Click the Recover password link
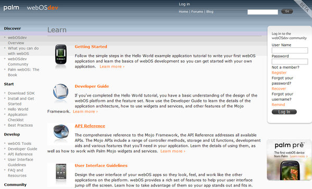 (279, 89)
